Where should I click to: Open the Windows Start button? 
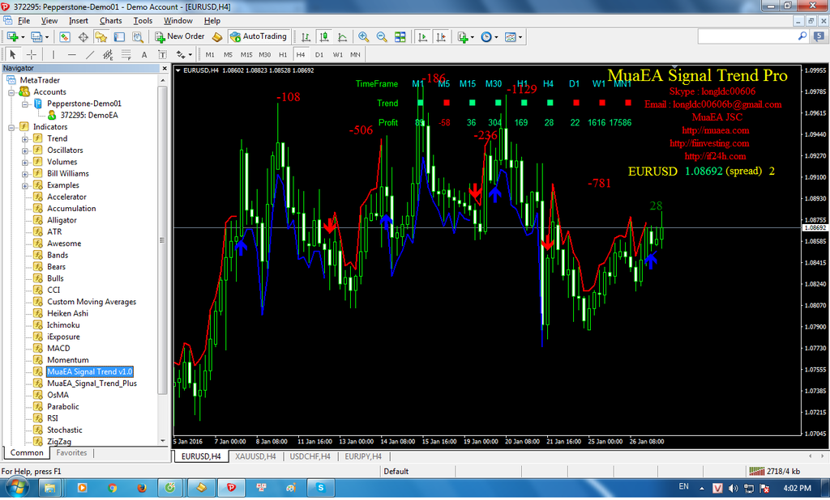click(x=15, y=487)
